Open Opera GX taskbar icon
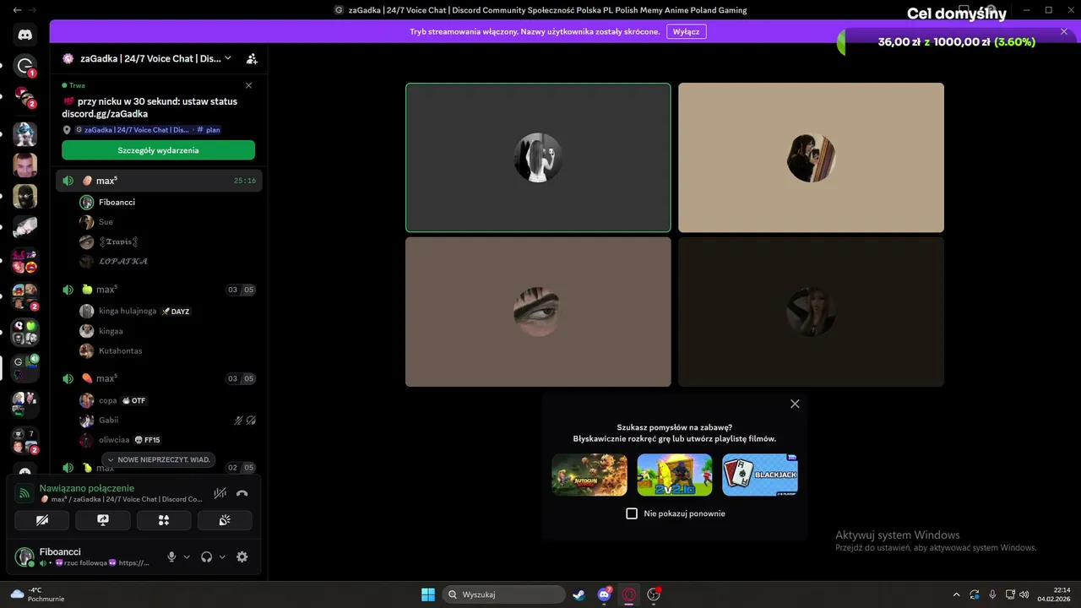This screenshot has height=608, width=1081. tap(629, 594)
